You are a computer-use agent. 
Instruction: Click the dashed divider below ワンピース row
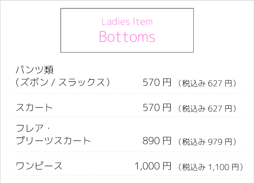128,175
